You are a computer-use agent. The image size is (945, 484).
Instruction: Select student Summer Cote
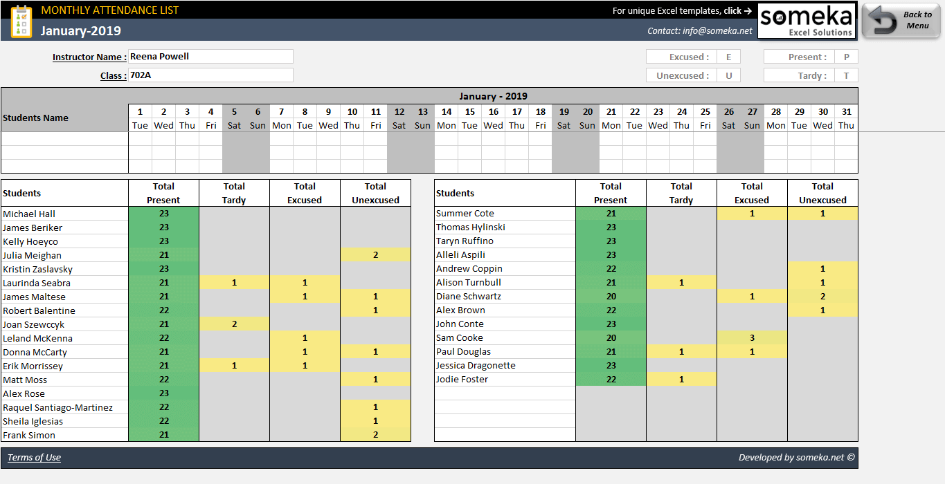(x=505, y=213)
